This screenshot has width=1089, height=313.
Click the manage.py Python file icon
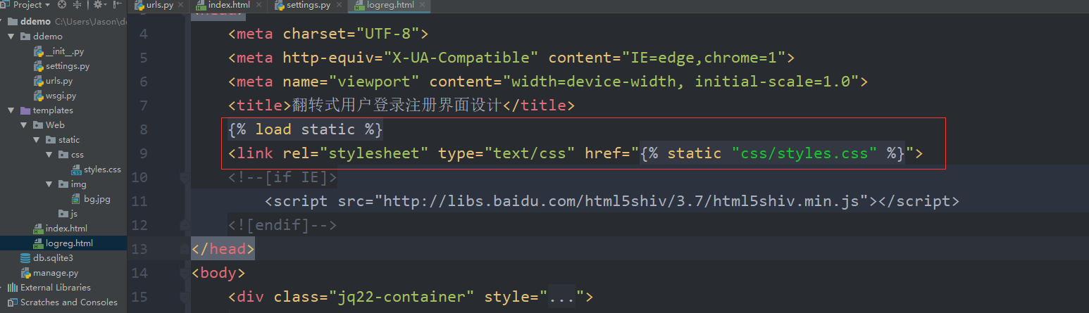25,273
